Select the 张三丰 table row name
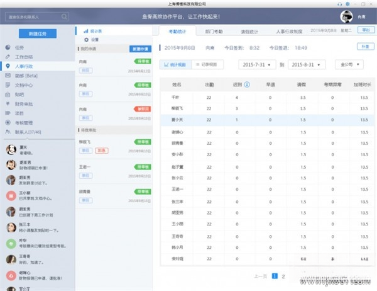Image resolution: width=377 pixels, height=291 pixels. point(177,202)
